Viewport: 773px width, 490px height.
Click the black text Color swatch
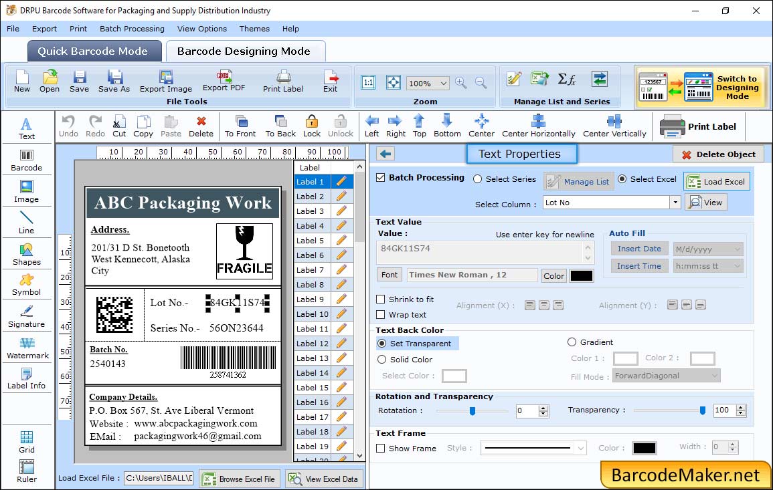[x=581, y=276]
